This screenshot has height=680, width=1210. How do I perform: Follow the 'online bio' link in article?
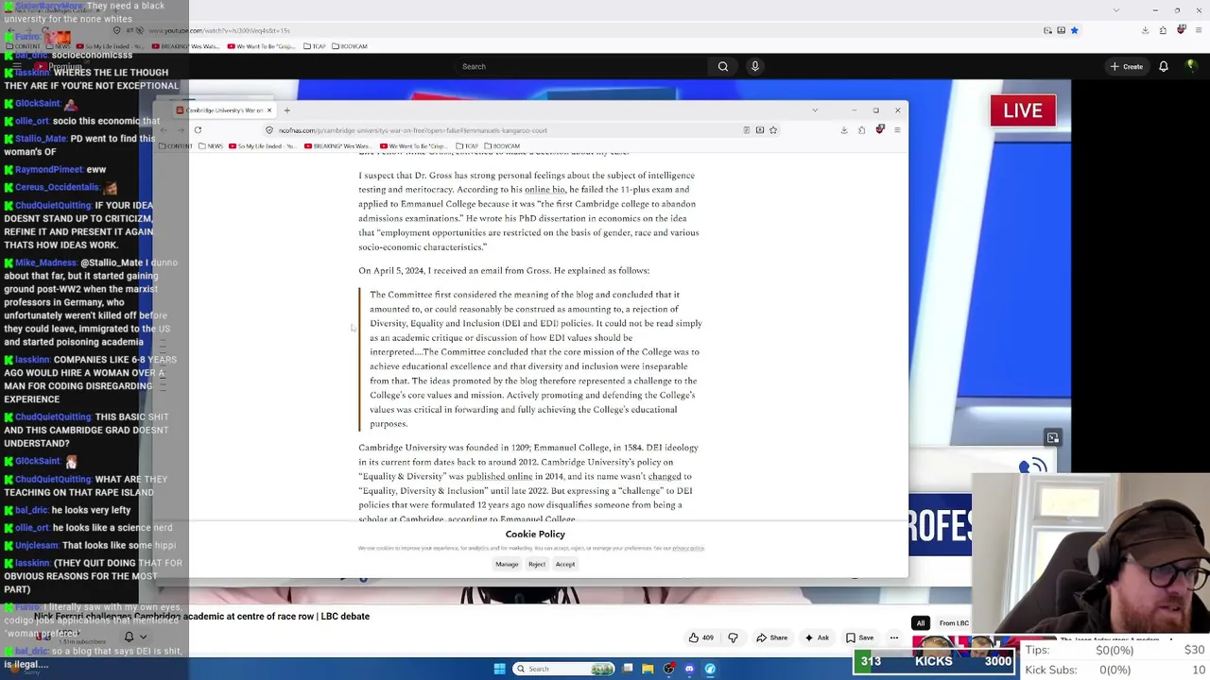(x=544, y=190)
